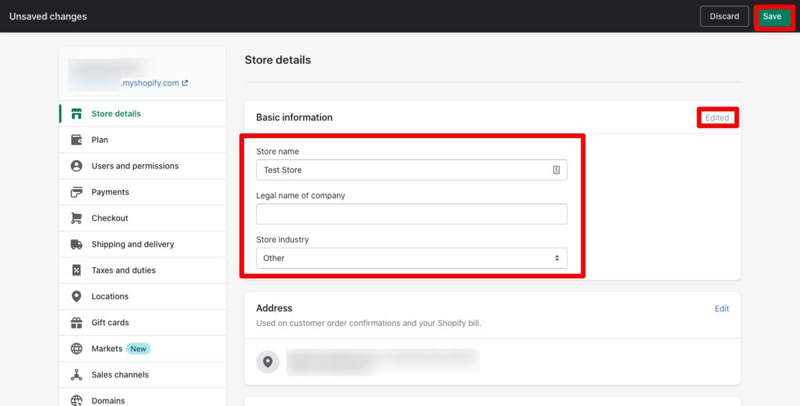The height and width of the screenshot is (406, 800).
Task: Go to the Domains settings page
Action: 108,400
